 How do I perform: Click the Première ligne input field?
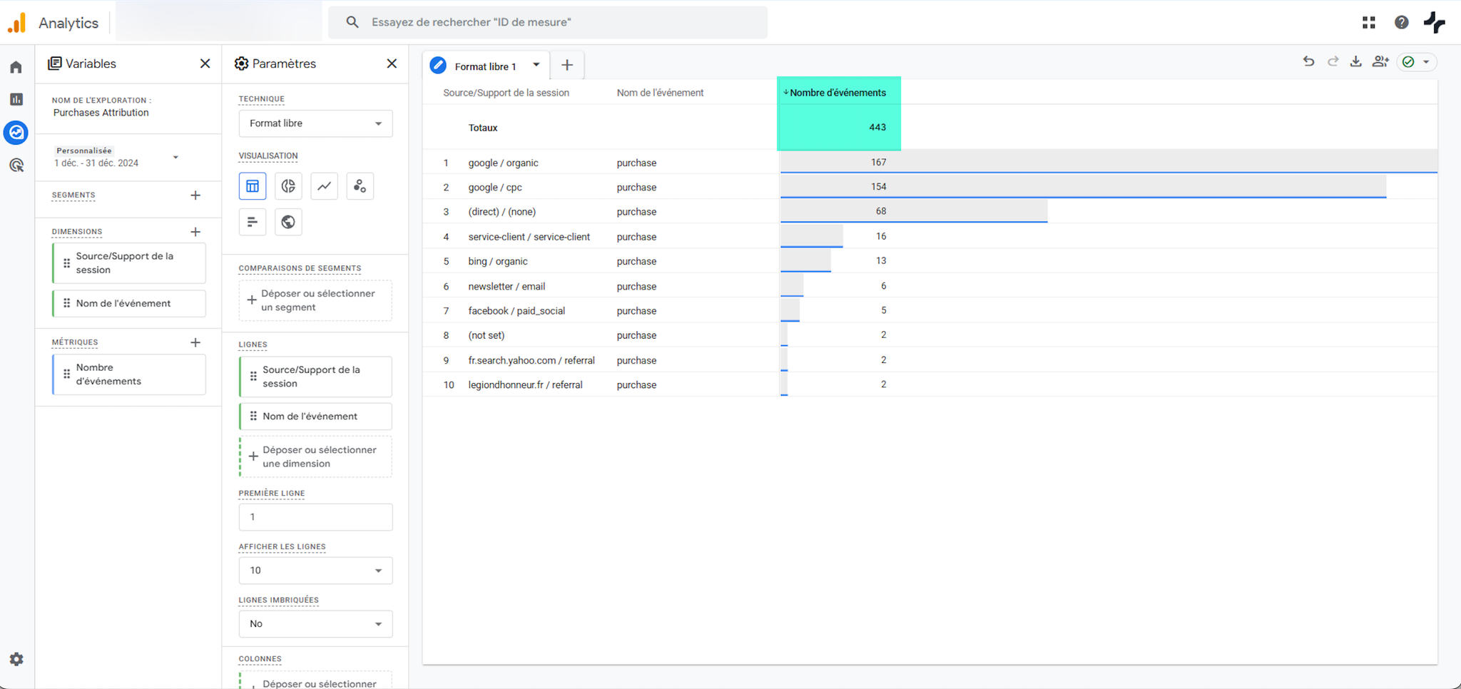315,517
